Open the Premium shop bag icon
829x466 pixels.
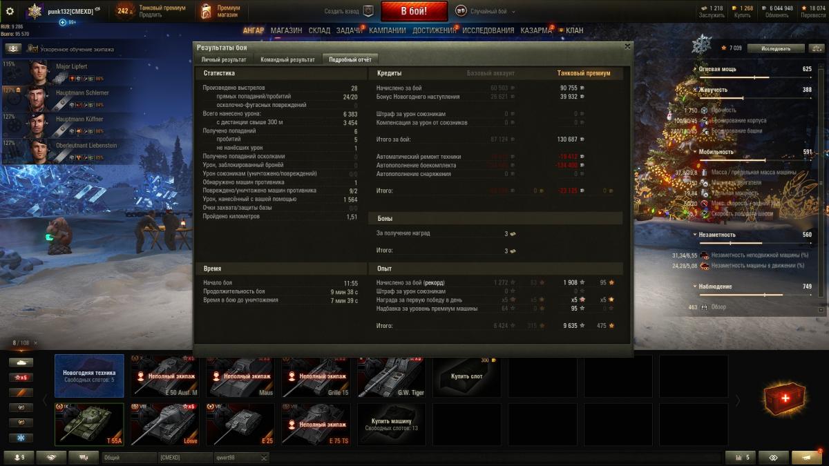point(206,11)
